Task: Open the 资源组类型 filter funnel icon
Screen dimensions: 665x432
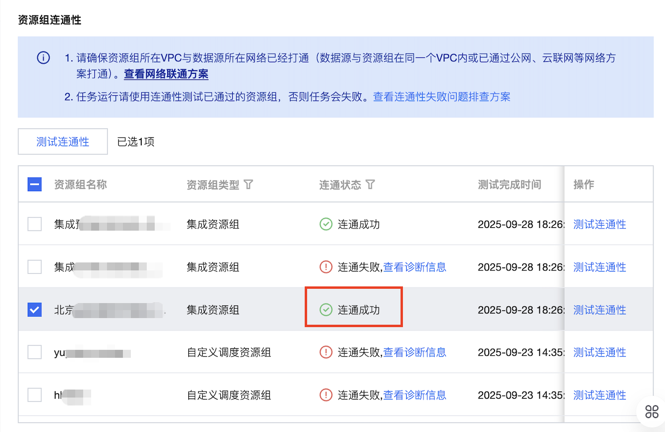Action: click(248, 184)
